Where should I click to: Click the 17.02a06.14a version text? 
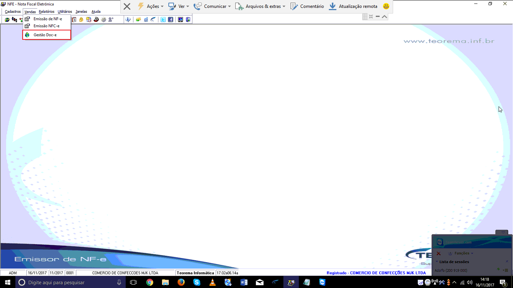[227, 273]
